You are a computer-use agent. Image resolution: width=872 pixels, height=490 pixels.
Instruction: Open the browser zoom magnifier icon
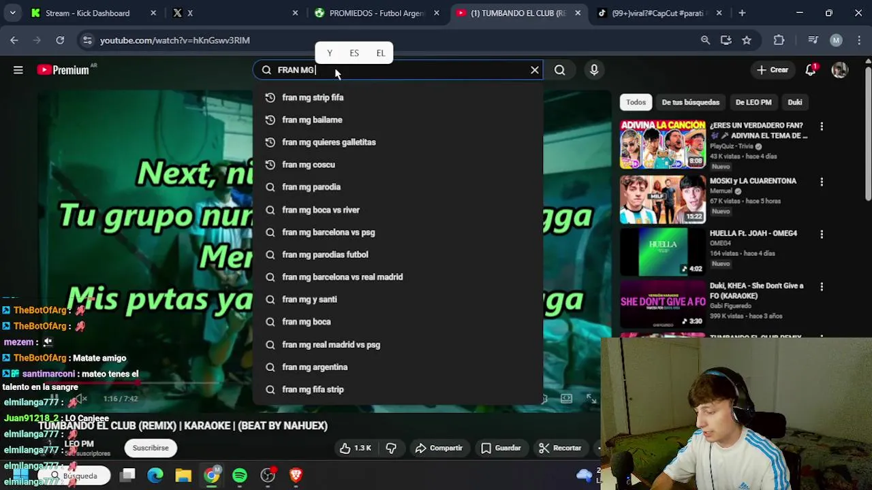(x=706, y=40)
